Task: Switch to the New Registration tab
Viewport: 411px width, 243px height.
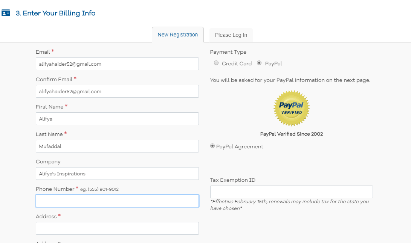Action: (x=177, y=35)
